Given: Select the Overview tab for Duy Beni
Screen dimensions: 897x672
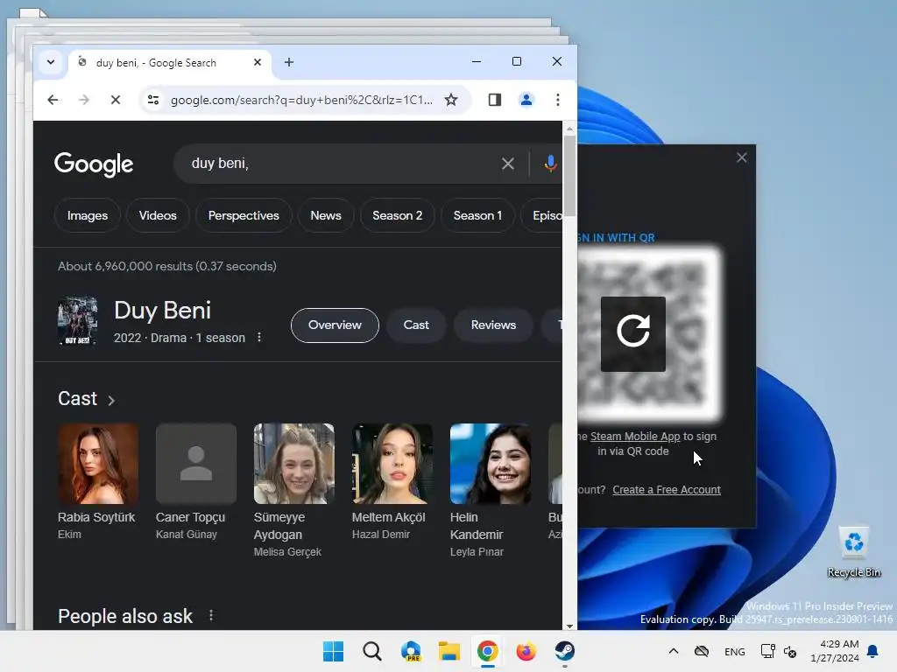Looking at the screenshot, I should (x=335, y=325).
